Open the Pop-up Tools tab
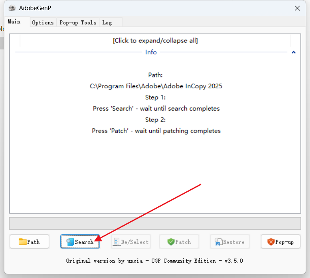This screenshot has width=310, height=278. (78, 23)
